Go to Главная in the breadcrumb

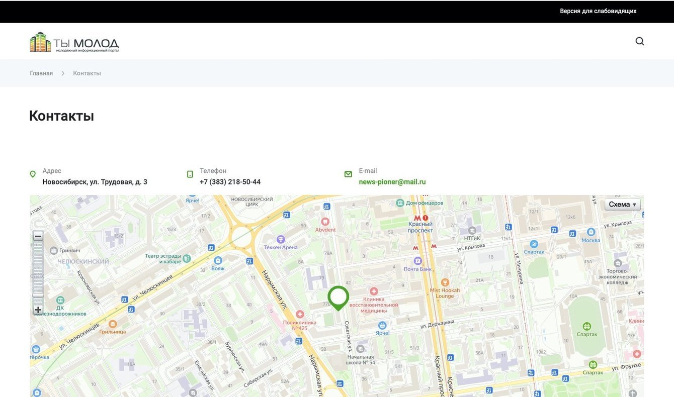[x=41, y=73]
